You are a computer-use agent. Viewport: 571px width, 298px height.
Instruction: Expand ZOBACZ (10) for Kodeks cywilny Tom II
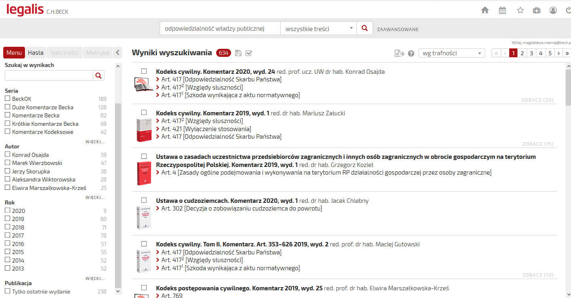click(x=538, y=275)
